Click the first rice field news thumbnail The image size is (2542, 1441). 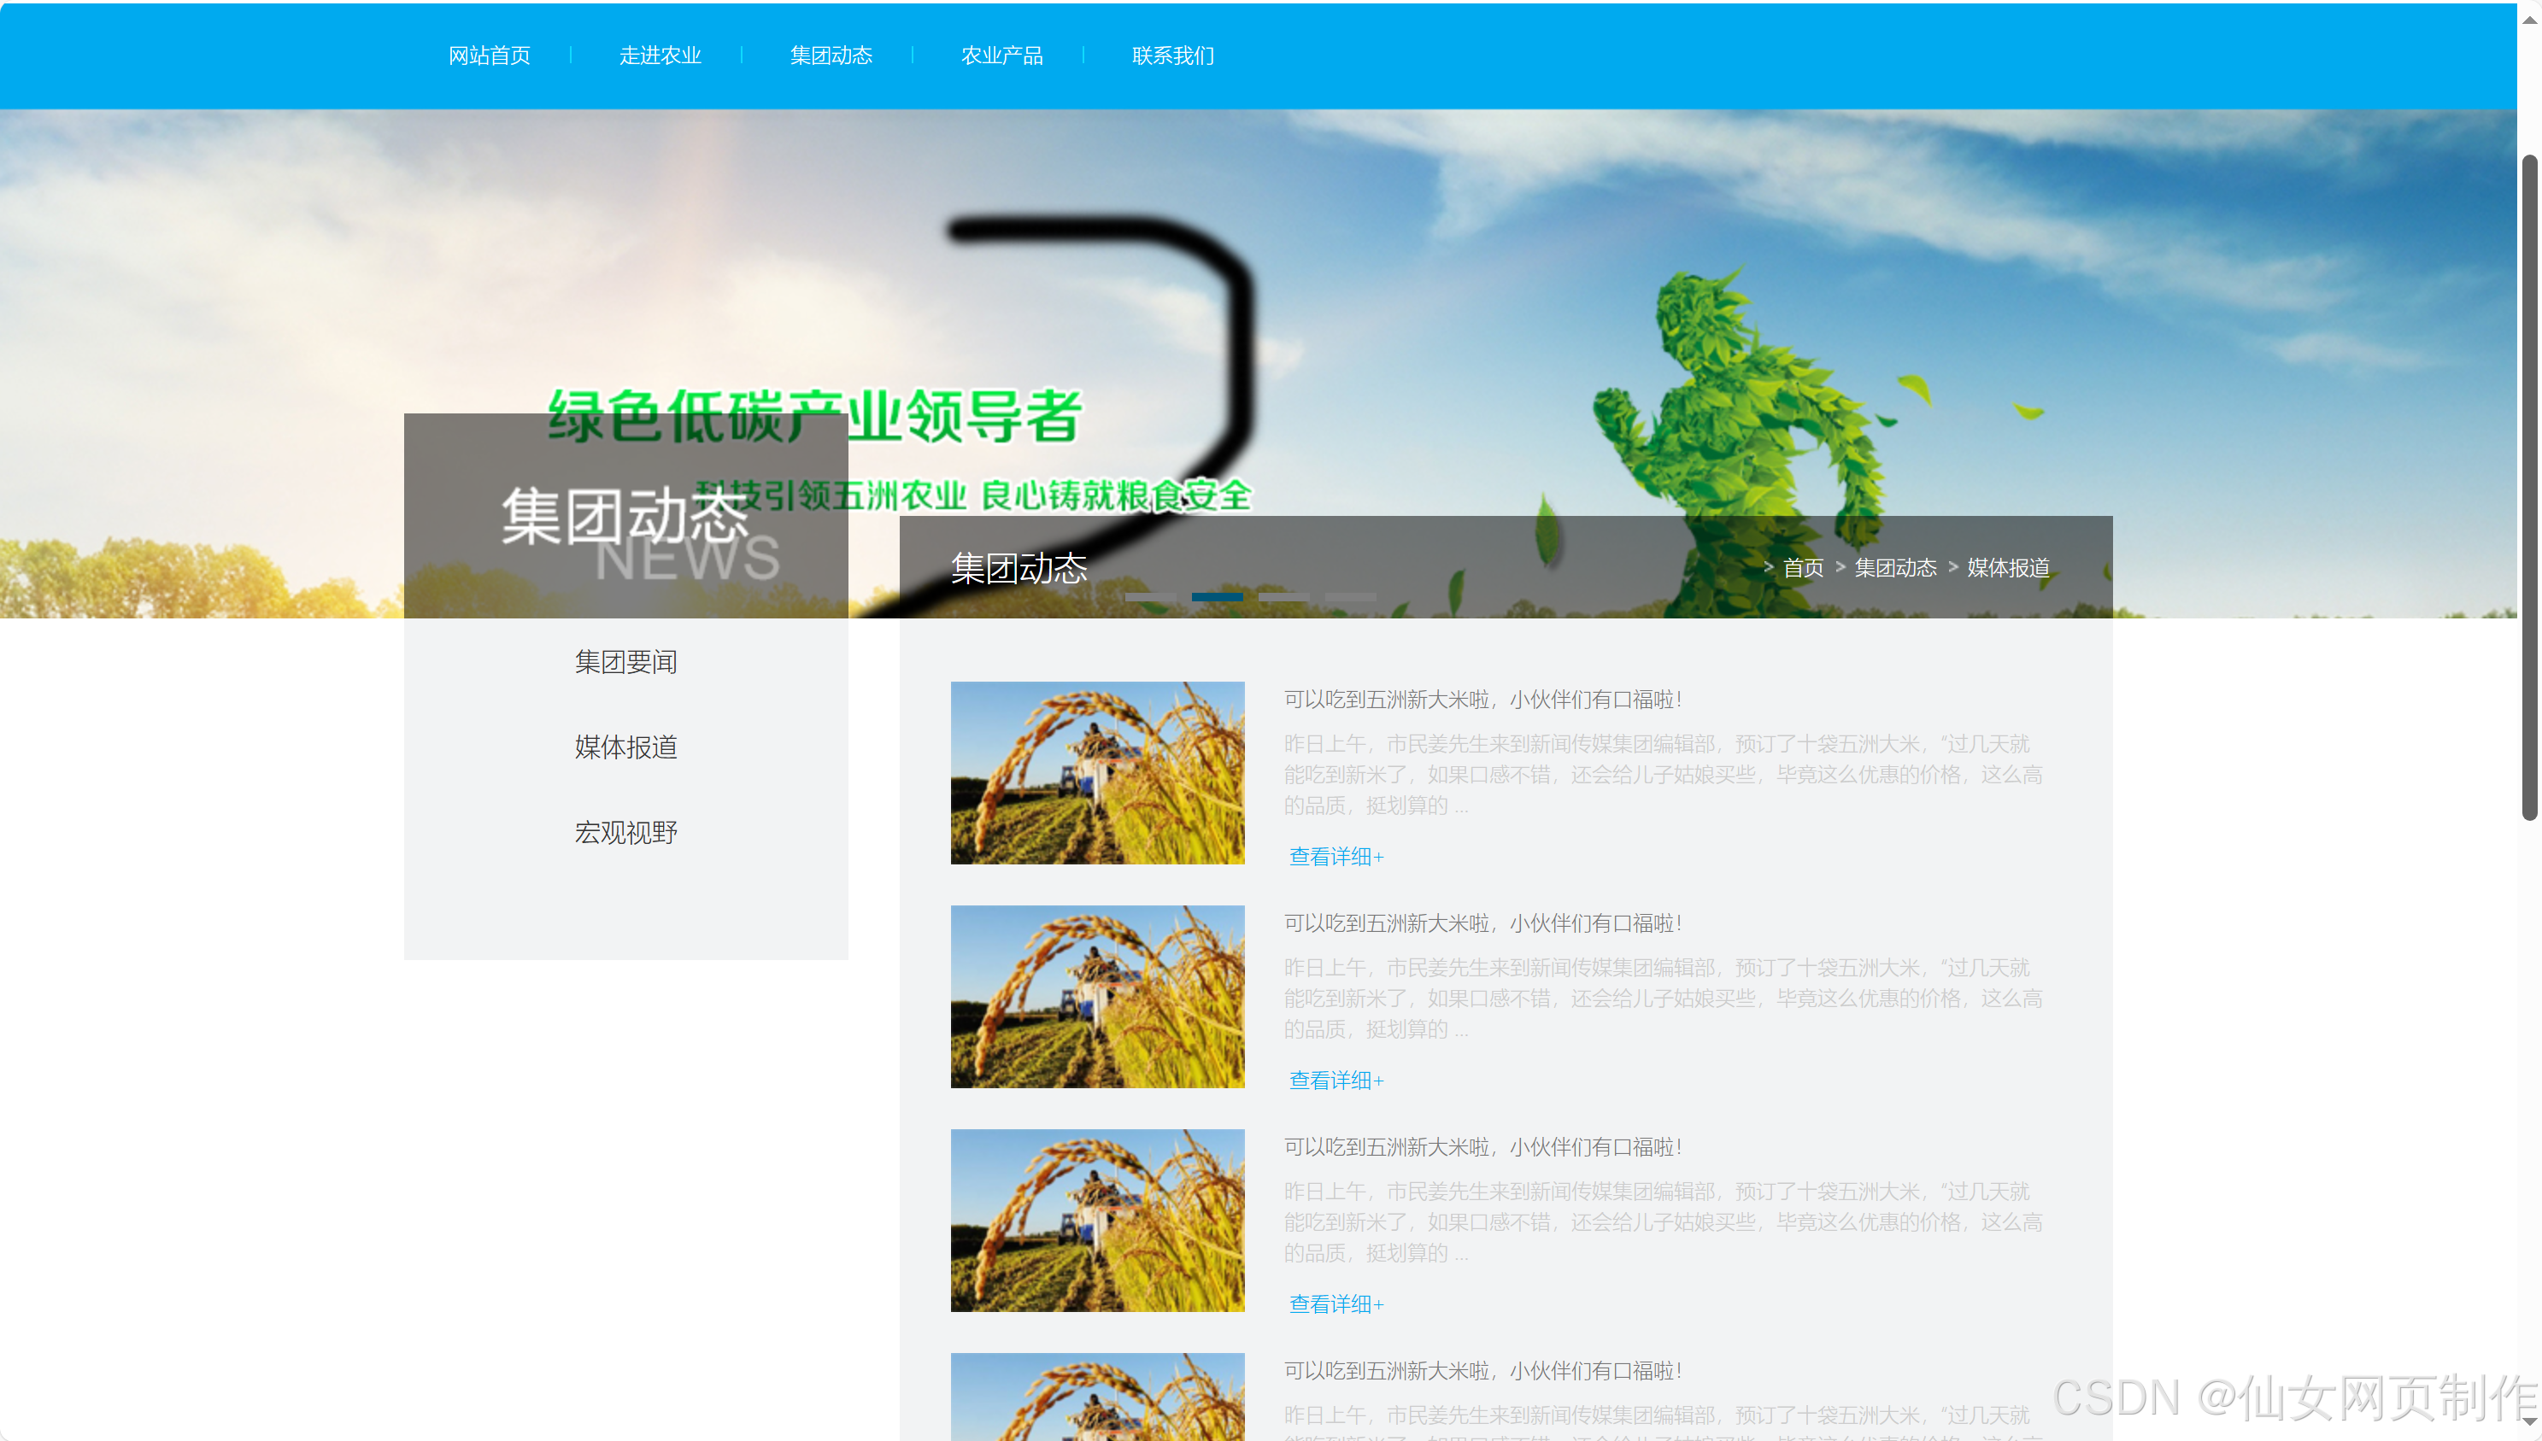[1097, 773]
